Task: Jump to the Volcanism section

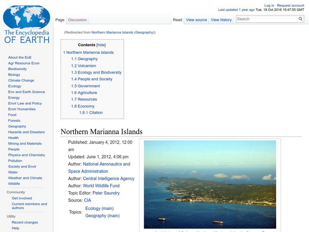Action: coord(88,65)
